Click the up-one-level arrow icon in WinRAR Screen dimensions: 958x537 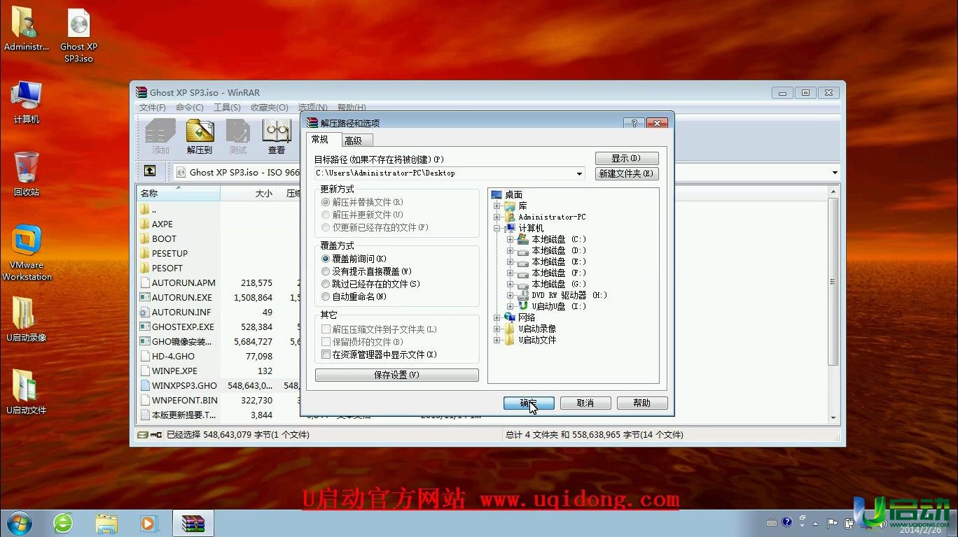tap(150, 171)
